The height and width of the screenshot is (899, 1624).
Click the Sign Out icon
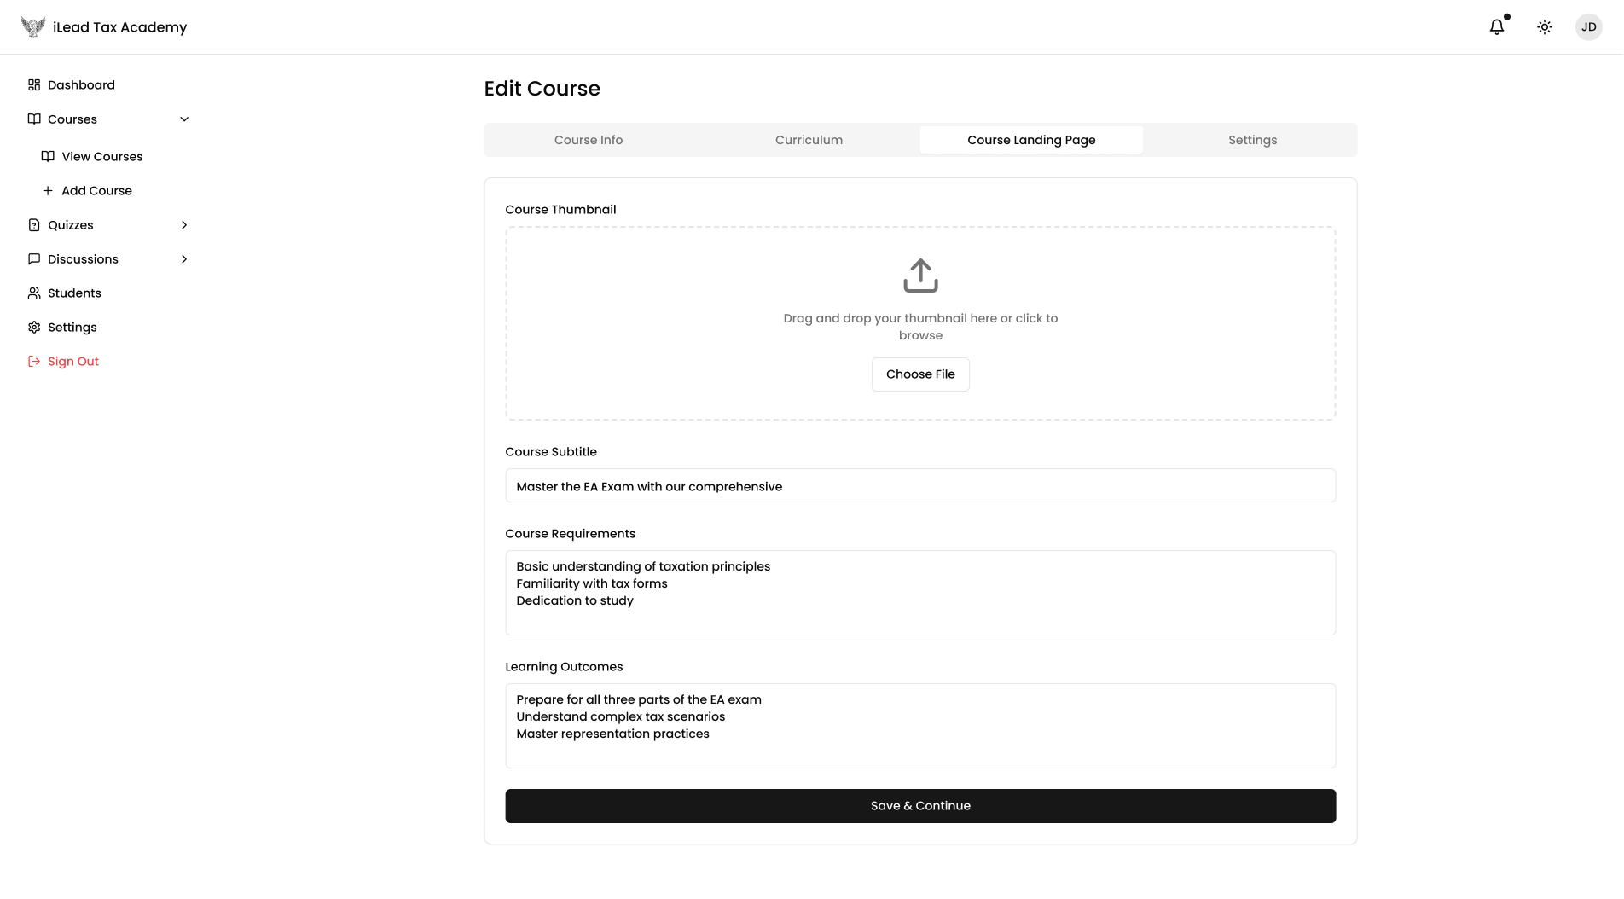tap(34, 362)
